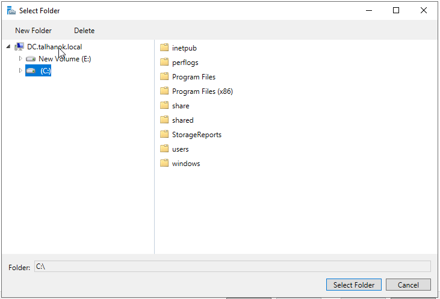Click the DC.talhanok.local computer icon

pos(19,46)
